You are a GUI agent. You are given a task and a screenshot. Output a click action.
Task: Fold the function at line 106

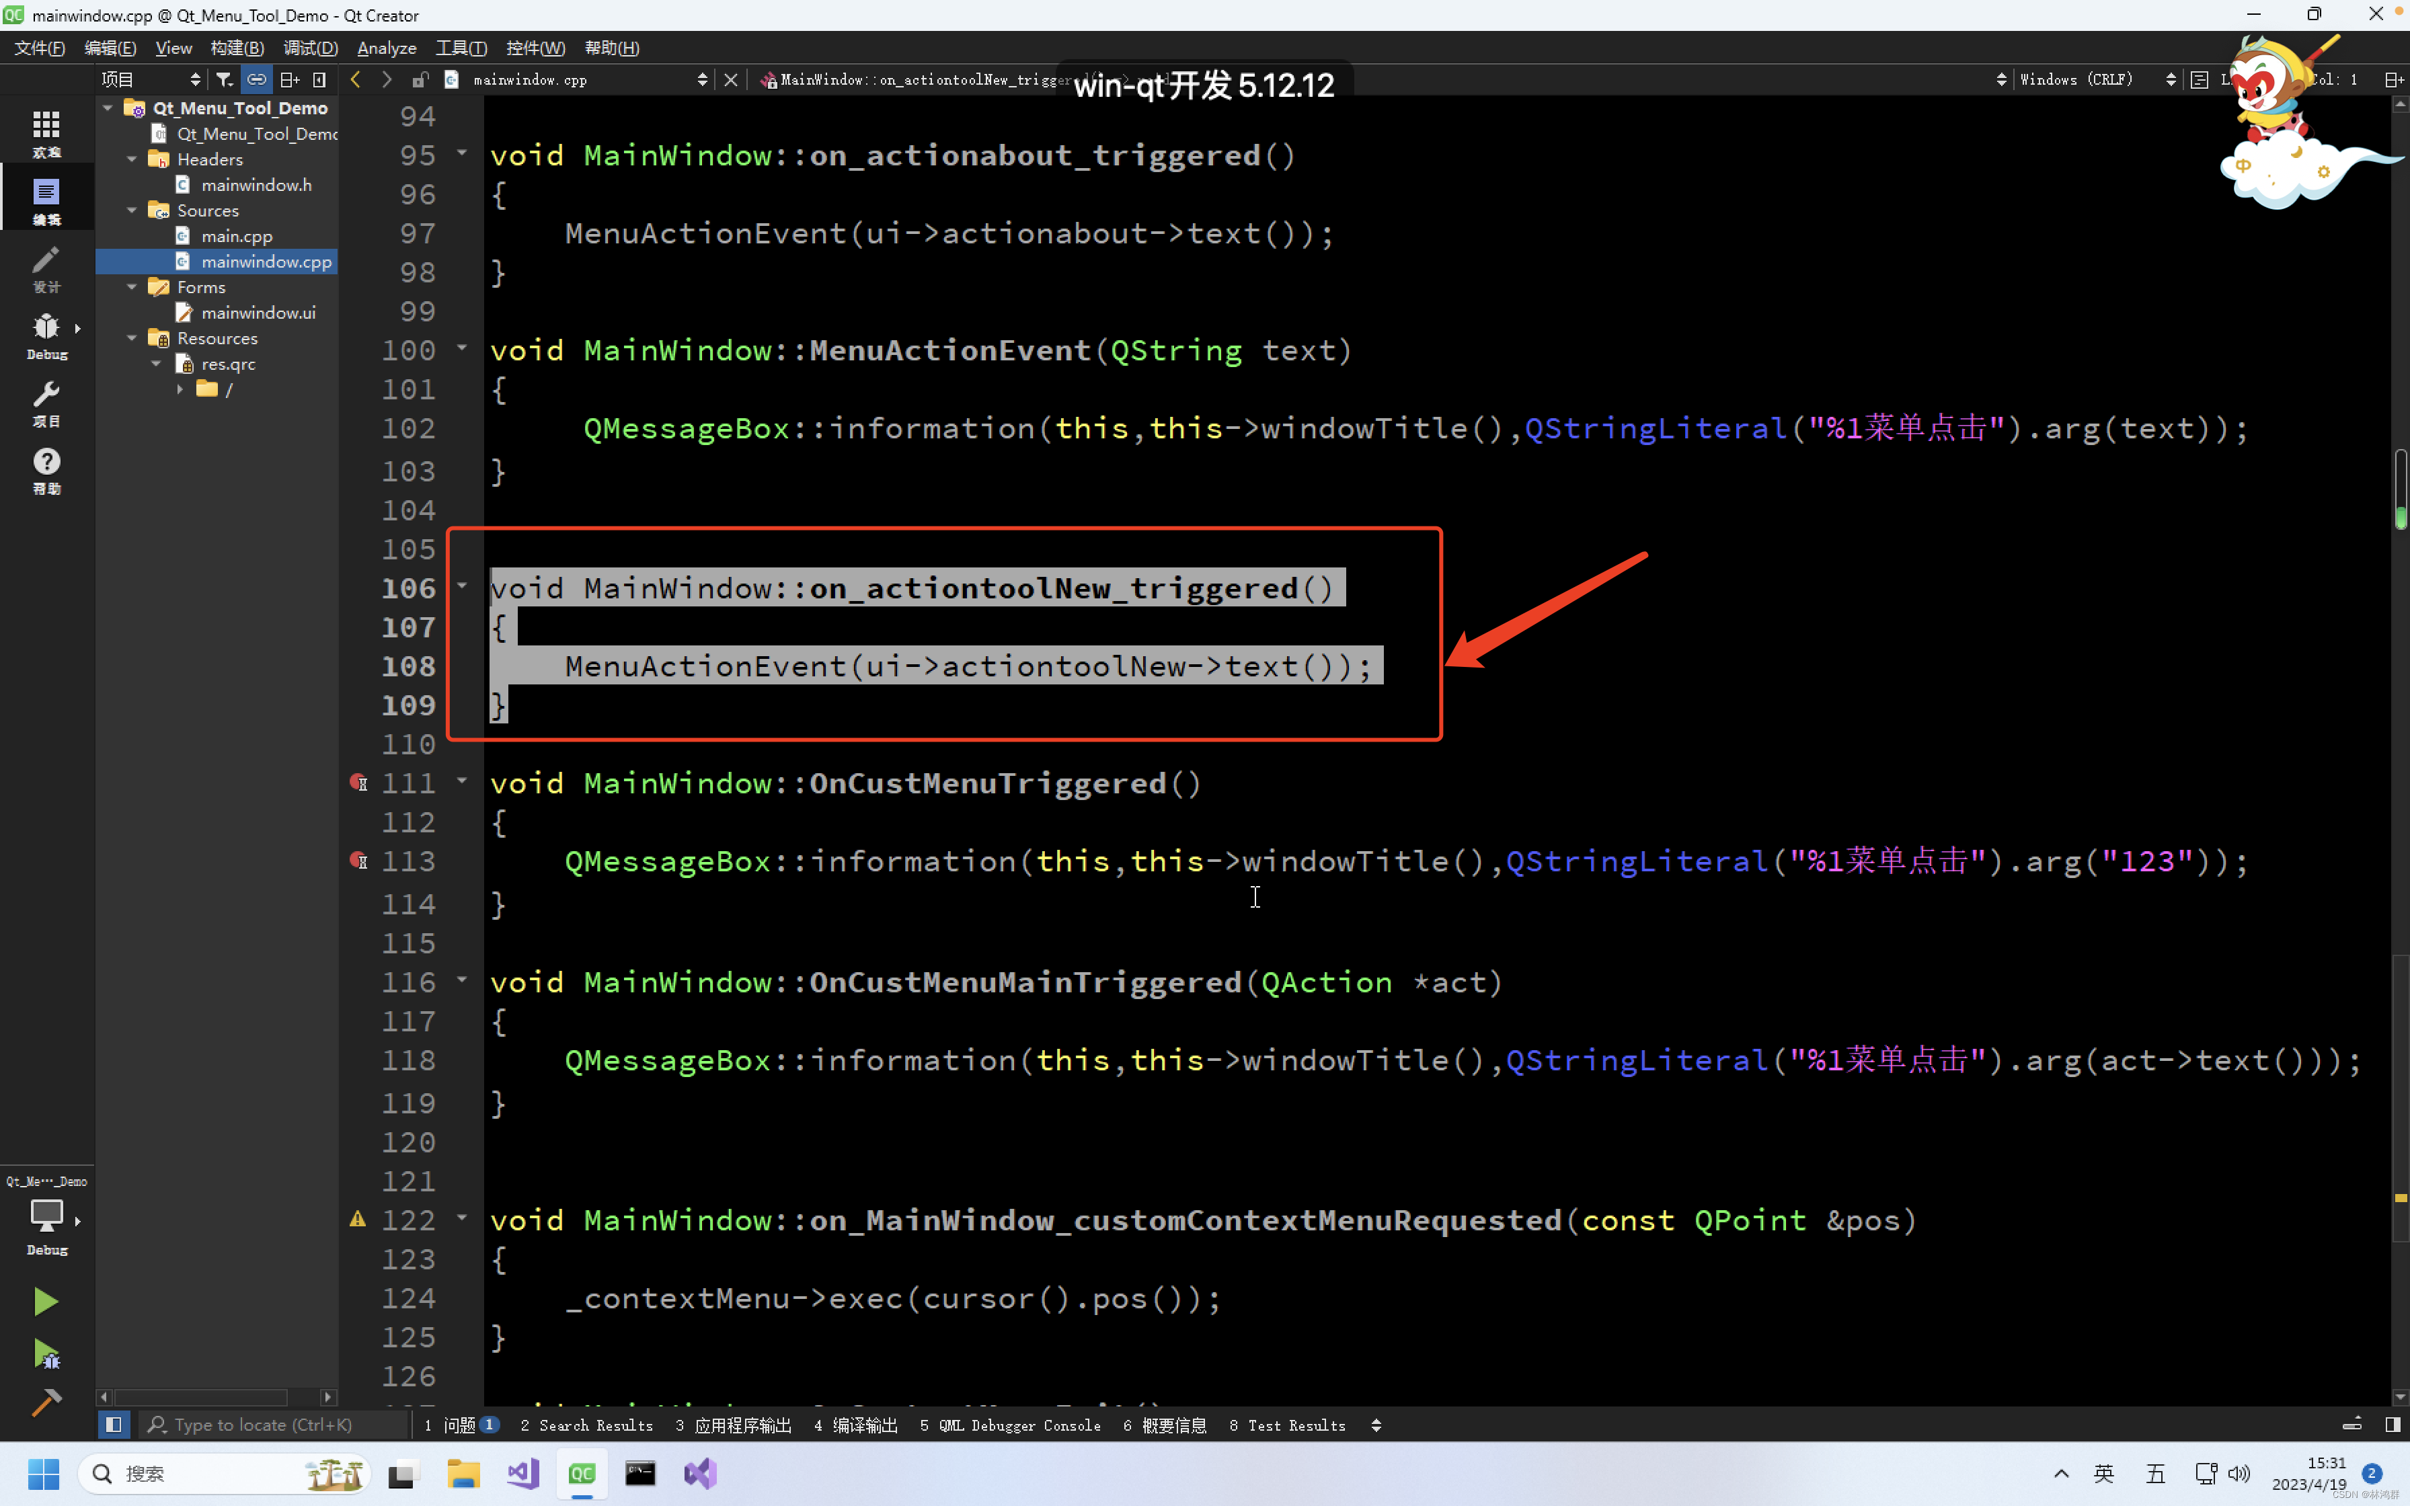[462, 586]
